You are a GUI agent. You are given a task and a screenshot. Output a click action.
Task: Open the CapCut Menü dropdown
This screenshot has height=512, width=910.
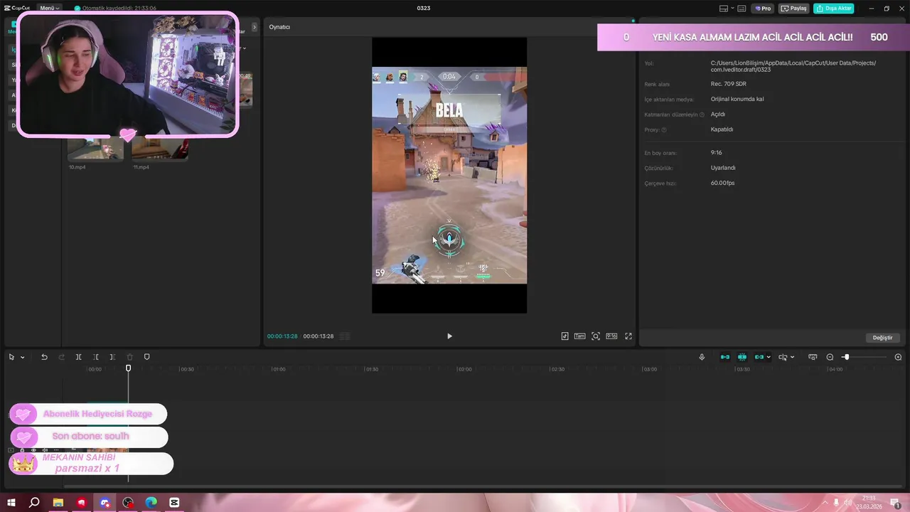(50, 8)
